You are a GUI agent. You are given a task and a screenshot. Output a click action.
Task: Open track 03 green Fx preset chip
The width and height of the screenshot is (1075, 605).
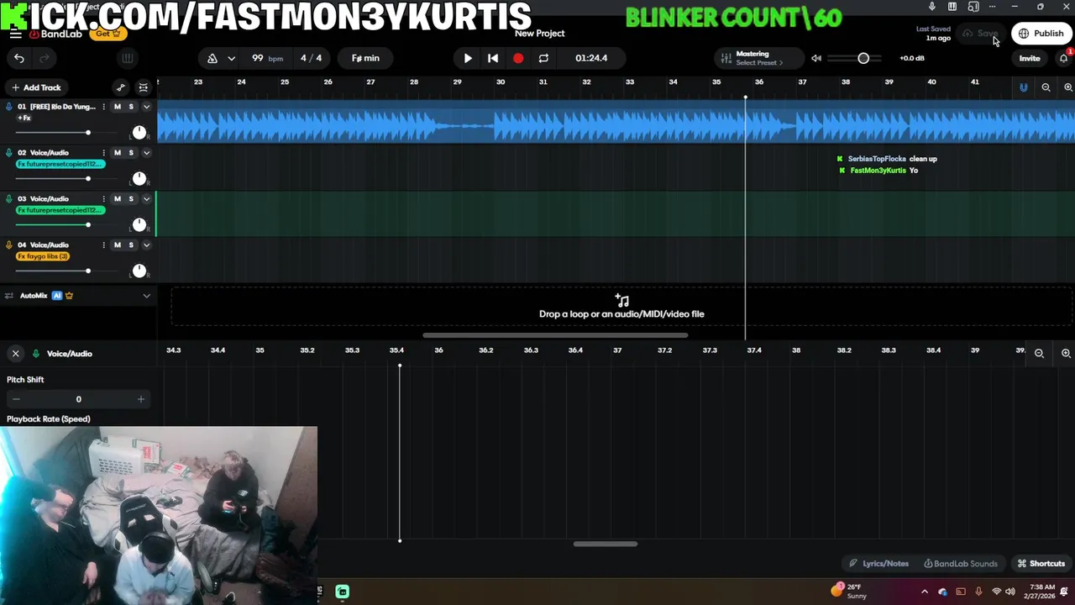pyautogui.click(x=60, y=210)
